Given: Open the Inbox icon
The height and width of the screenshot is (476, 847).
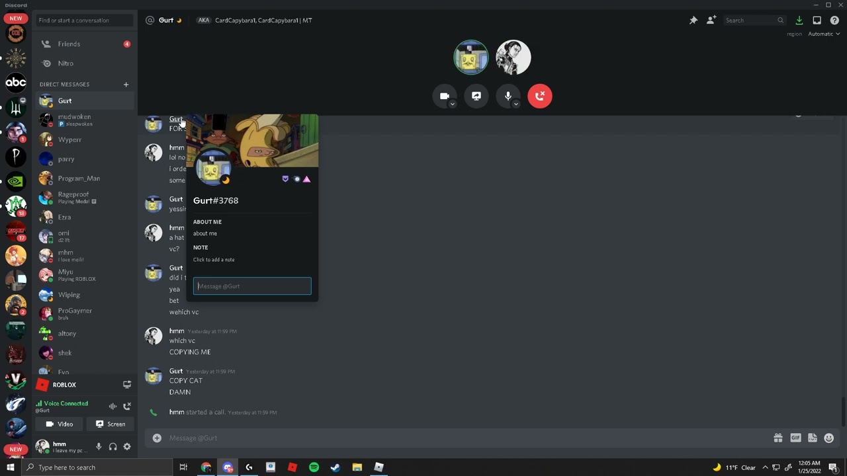Looking at the screenshot, I should (817, 20).
